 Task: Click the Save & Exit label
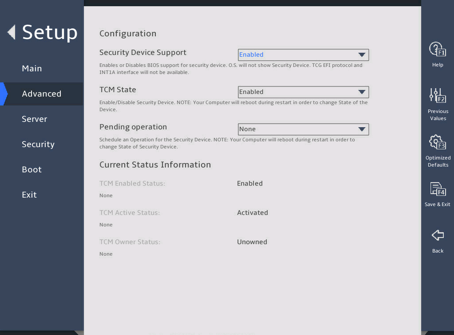(x=437, y=204)
